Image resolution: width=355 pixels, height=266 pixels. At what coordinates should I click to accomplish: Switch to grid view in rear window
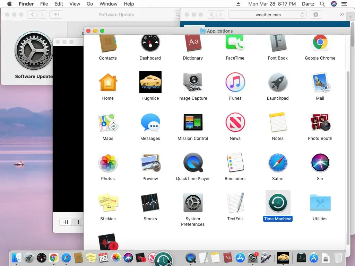(x=65, y=222)
